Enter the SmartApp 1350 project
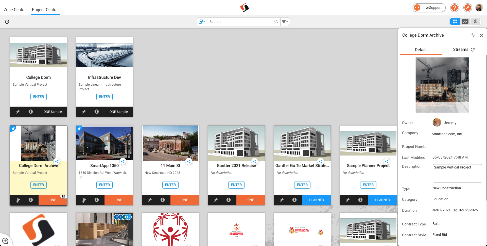Viewport: 487px width, 246px height. point(105,185)
